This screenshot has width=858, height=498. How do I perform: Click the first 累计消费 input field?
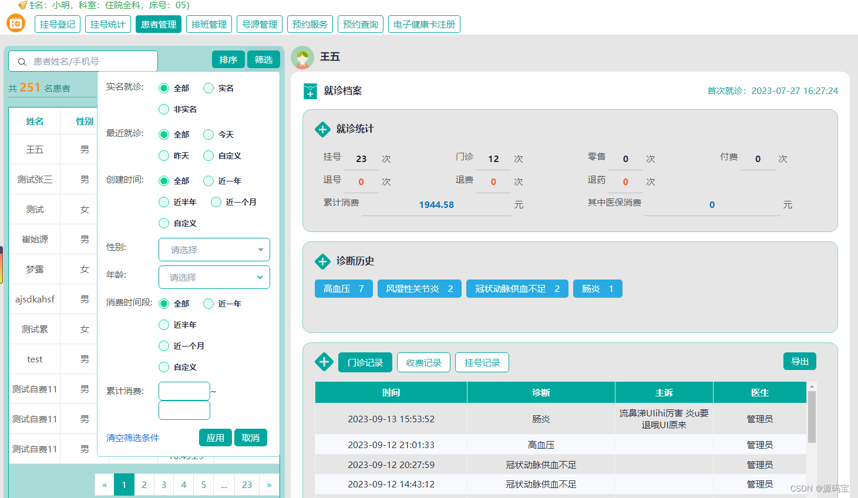[x=184, y=391]
